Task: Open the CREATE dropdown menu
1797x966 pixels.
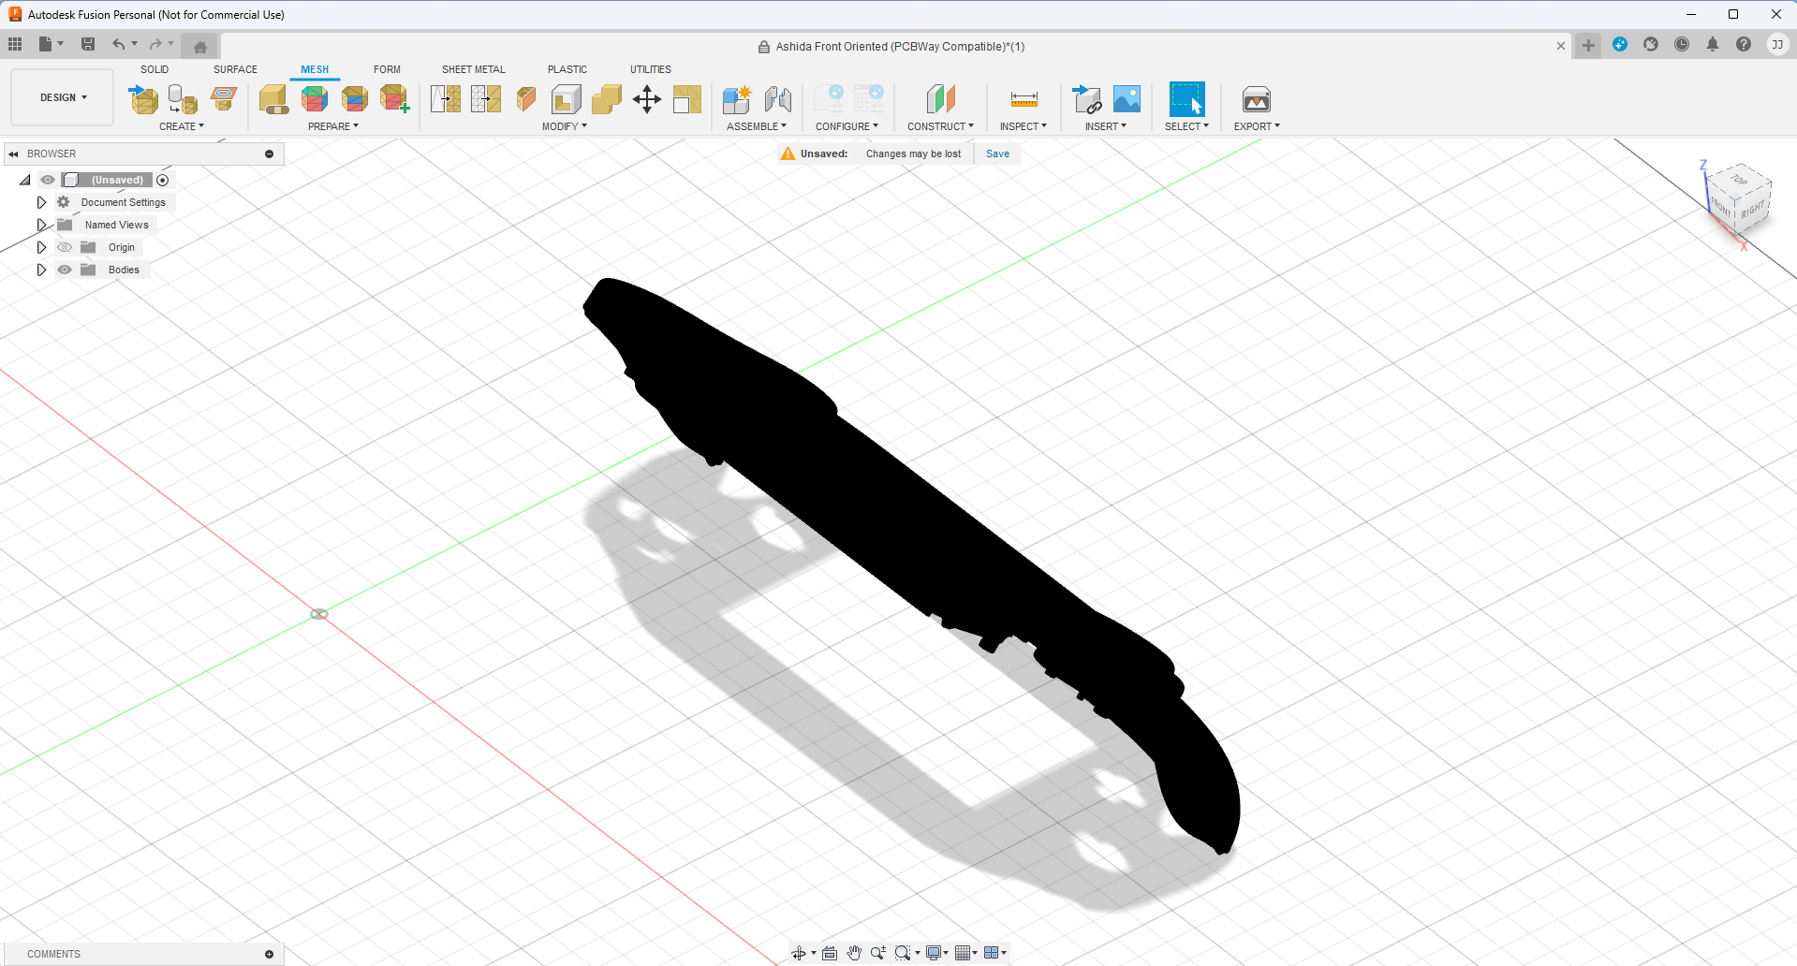Action: 182,126
